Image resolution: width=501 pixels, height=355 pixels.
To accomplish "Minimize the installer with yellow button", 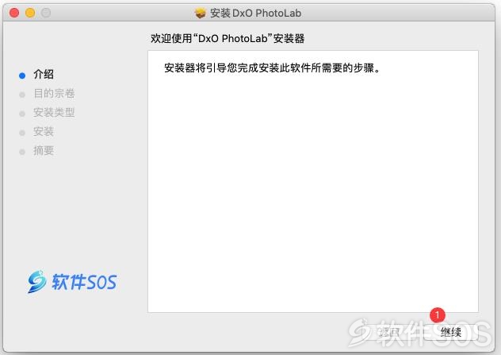I will tap(30, 13).
